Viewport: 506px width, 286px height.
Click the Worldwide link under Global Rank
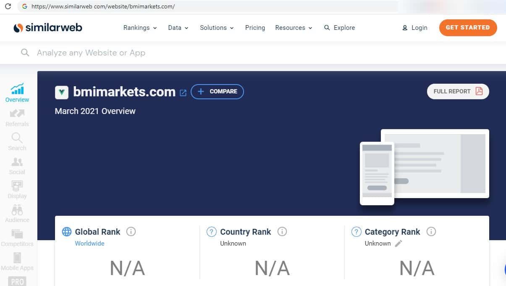[x=89, y=244]
